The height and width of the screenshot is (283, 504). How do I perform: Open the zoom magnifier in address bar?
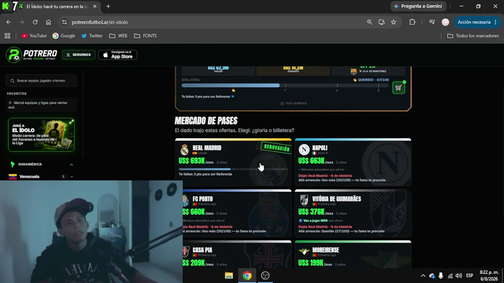[x=369, y=22]
